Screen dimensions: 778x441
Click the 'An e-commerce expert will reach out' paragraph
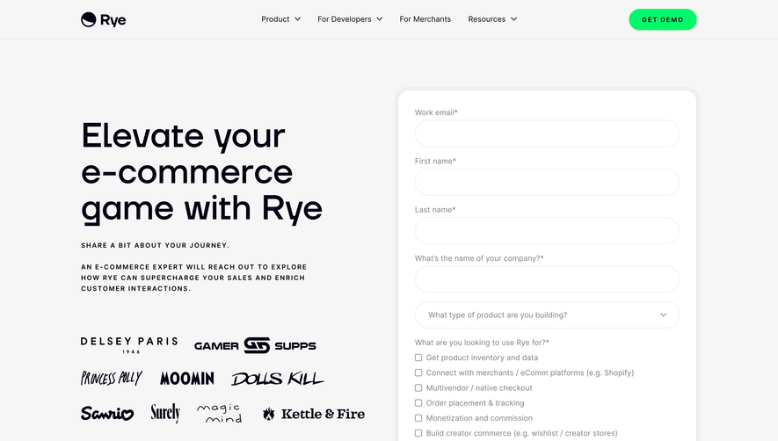(x=194, y=278)
